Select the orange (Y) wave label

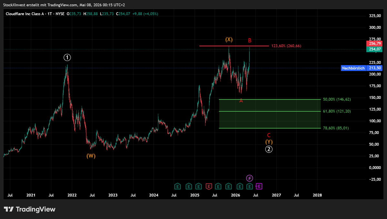click(269, 142)
